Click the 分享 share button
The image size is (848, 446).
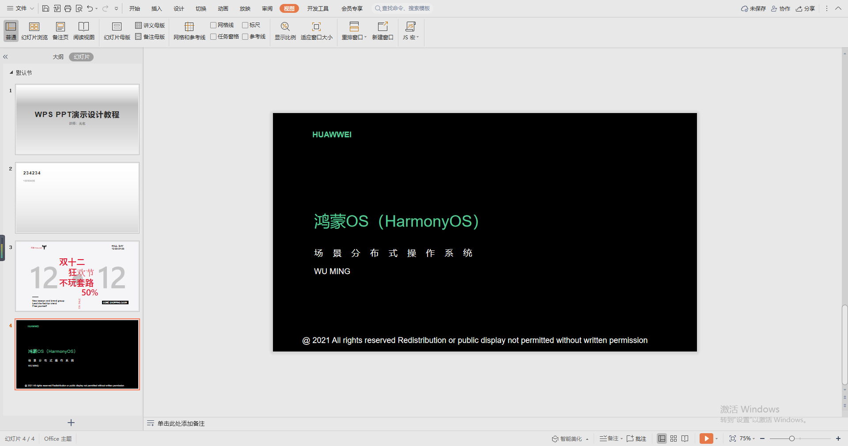[806, 9]
